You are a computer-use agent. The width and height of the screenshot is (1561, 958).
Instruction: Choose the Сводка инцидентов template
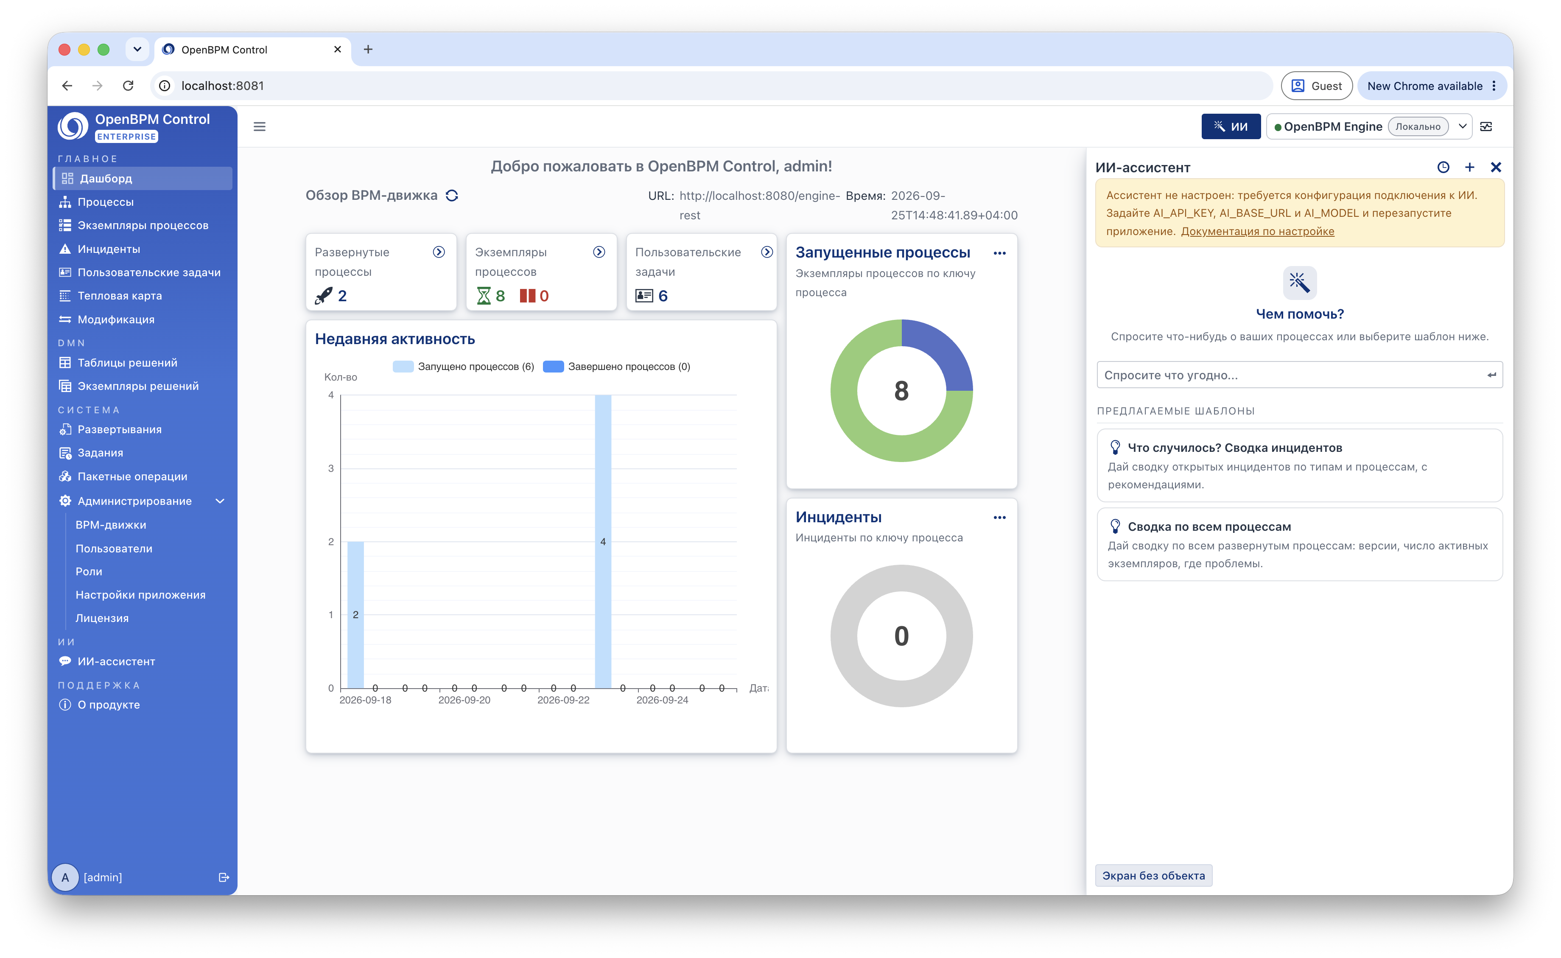[x=1299, y=466]
